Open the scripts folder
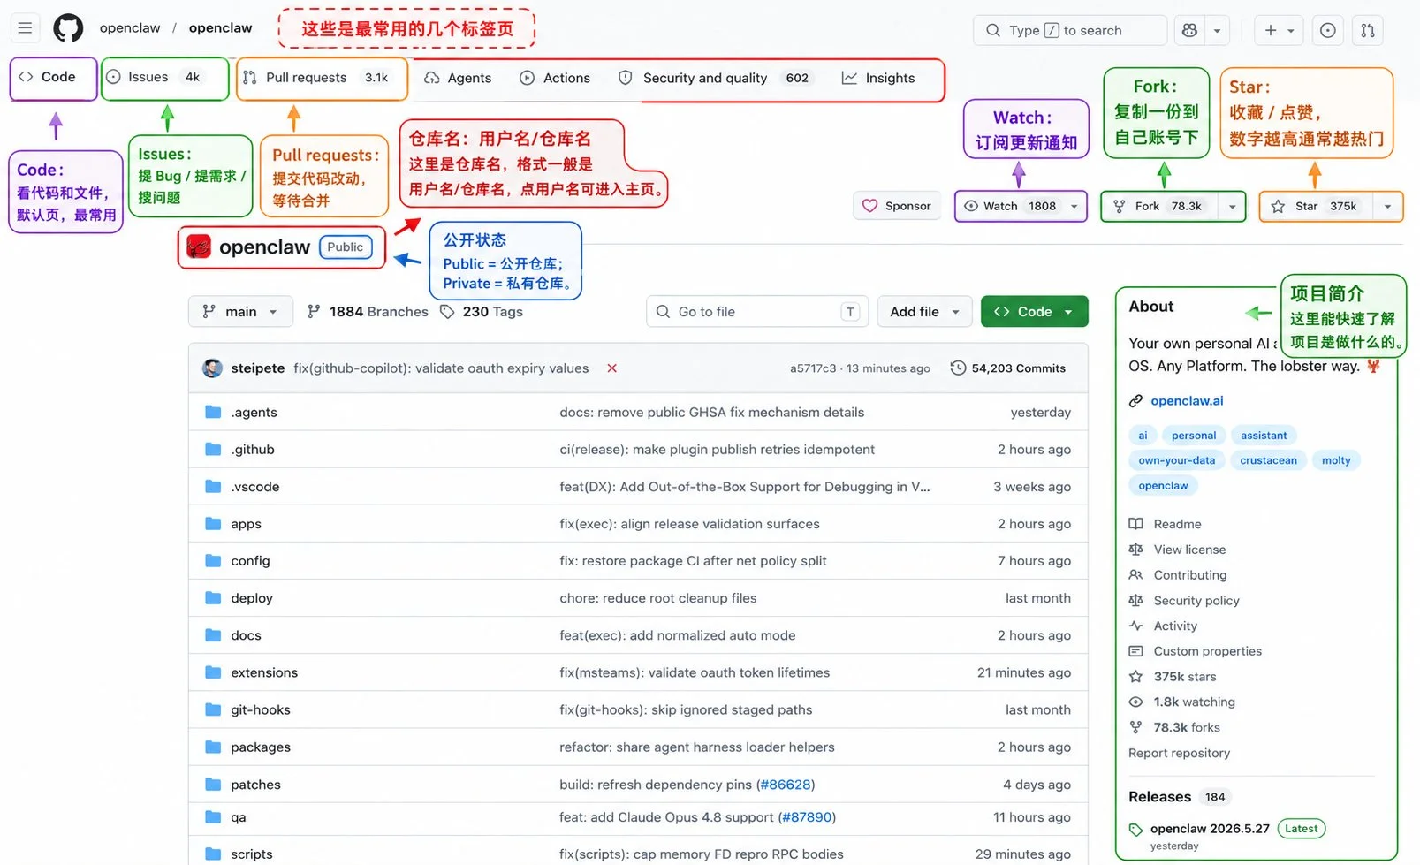 pyautogui.click(x=252, y=854)
